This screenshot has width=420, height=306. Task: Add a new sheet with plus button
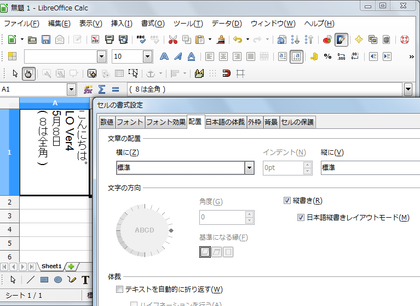coord(71,267)
